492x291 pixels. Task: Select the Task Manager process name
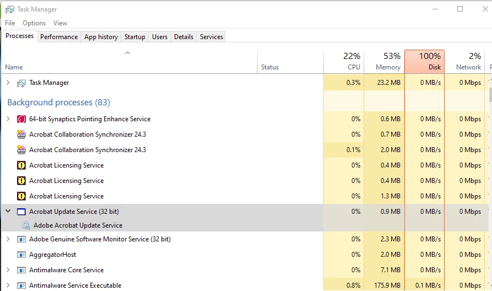click(49, 83)
